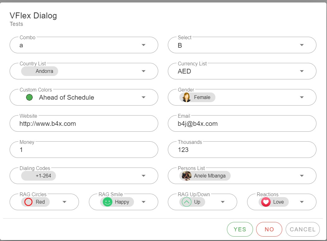The width and height of the screenshot is (327, 241).
Task: Click the Up arrow circle icon
Action: coord(187,202)
